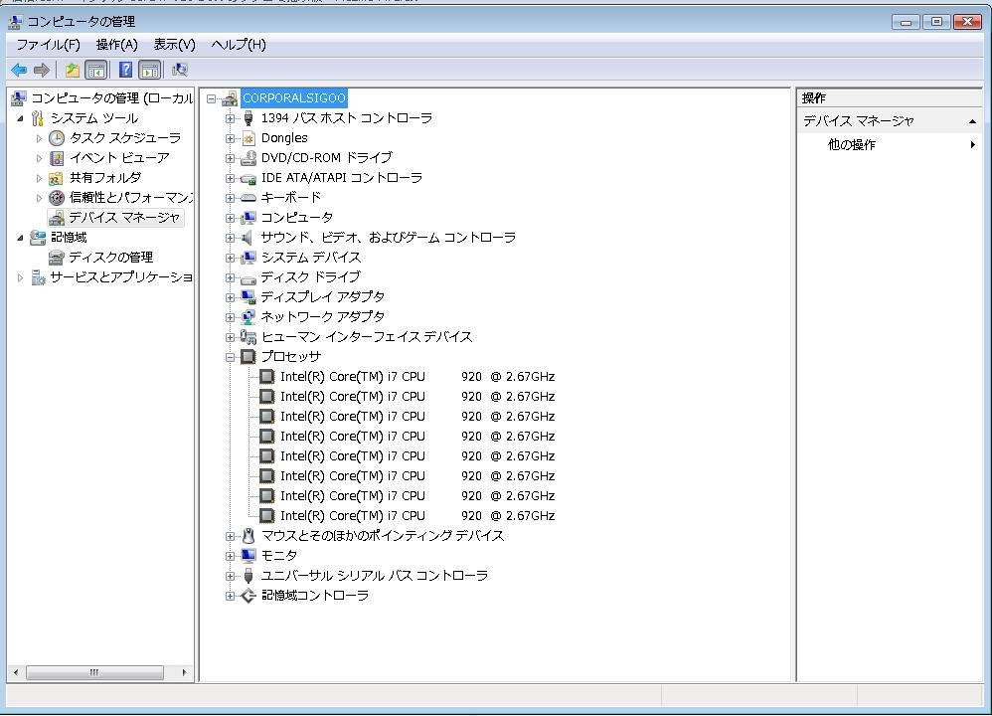Click the blue Back arrow toolbar icon
This screenshot has height=716, width=992.
click(x=18, y=70)
